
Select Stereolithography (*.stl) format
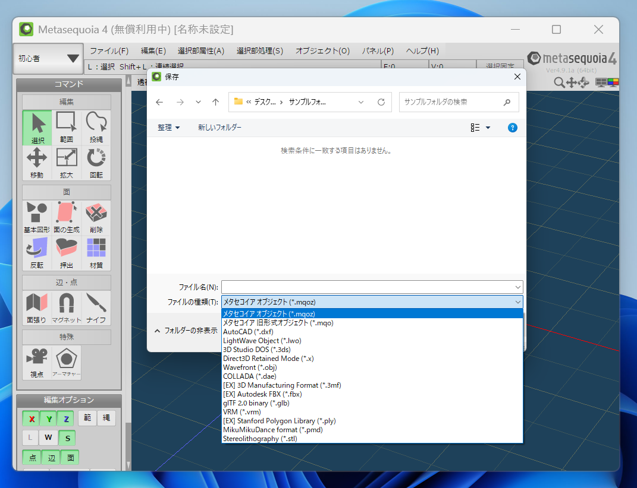pos(372,439)
